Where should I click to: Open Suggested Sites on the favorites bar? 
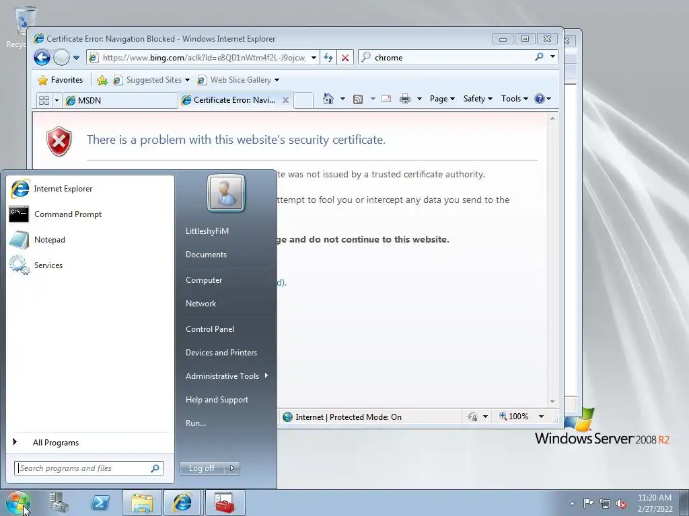(x=151, y=80)
